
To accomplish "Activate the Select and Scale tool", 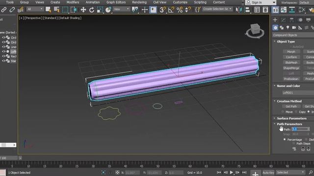I will pos(100,10).
